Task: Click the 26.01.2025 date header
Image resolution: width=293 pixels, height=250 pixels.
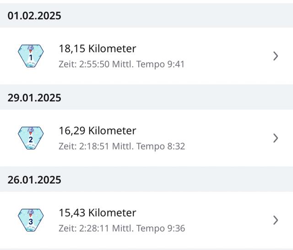Action: coord(34,180)
